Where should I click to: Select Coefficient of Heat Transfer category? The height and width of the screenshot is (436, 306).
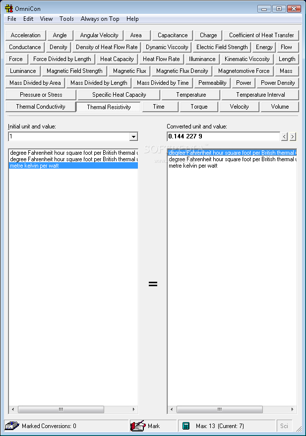[261, 35]
